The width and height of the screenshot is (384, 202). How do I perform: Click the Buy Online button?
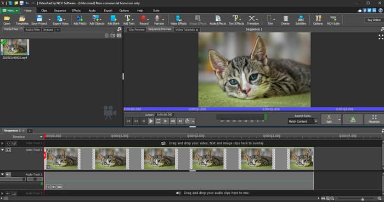(x=374, y=20)
